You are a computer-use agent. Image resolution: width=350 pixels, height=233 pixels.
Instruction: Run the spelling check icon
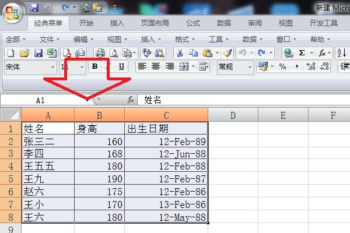click(146, 53)
